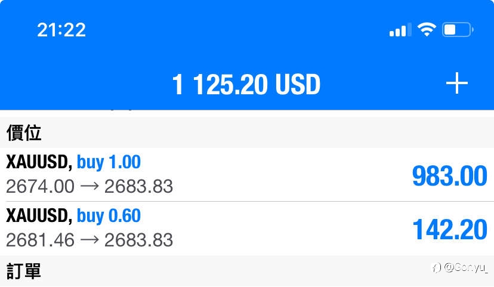Tap the blue 'buy 1.00' label
This screenshot has width=494, height=287.
coord(109,162)
